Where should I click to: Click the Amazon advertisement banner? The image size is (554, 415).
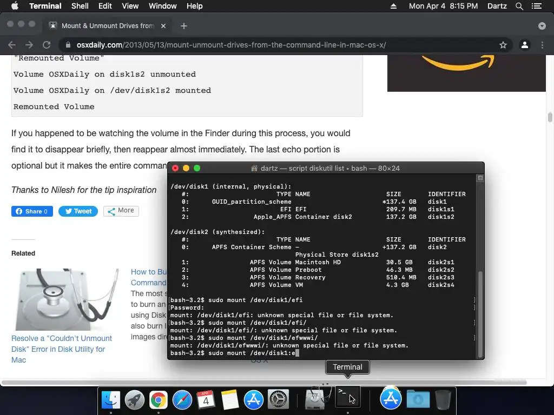(x=466, y=73)
